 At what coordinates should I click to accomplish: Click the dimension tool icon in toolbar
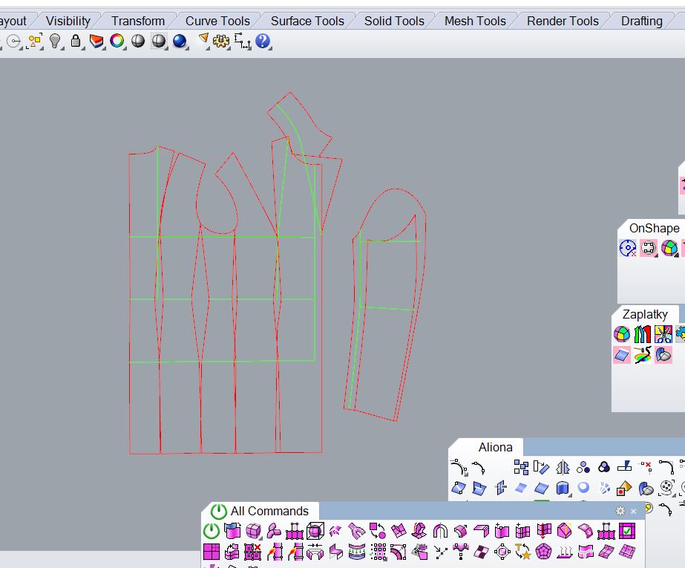[x=242, y=41]
